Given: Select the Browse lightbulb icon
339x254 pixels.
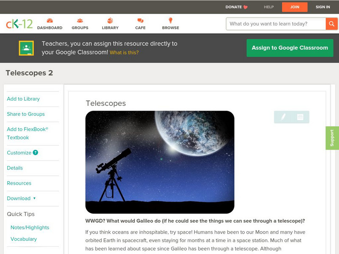Looking at the screenshot, I should (171, 20).
